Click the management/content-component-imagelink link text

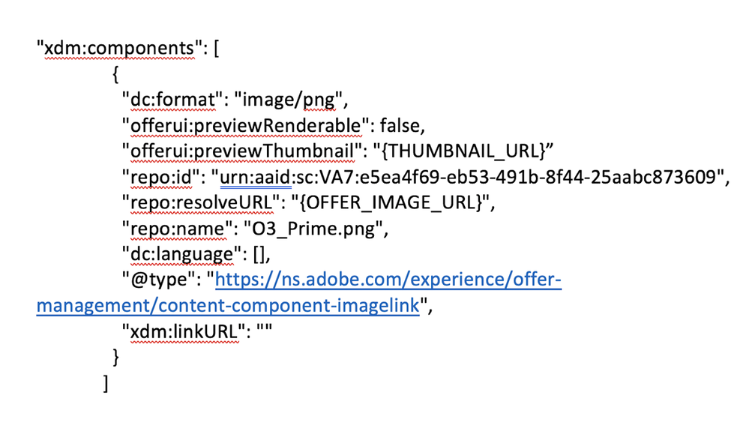(228, 306)
